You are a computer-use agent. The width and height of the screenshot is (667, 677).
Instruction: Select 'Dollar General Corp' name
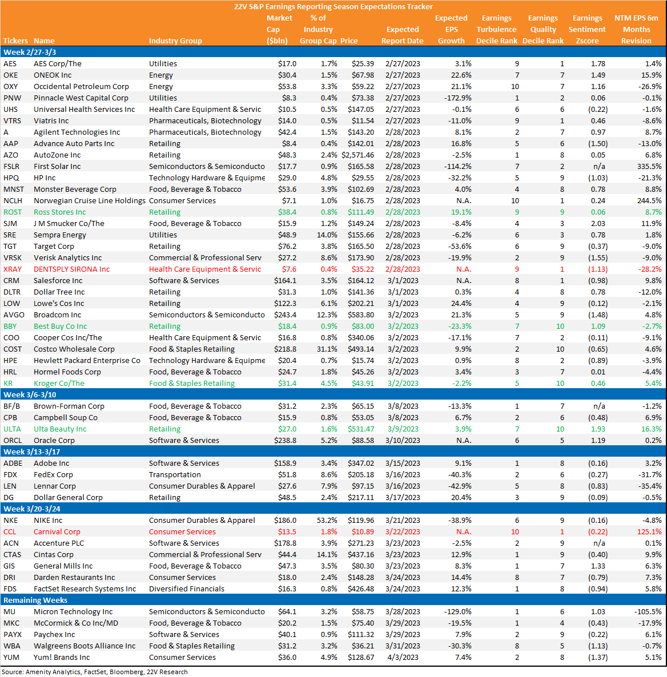[69, 497]
